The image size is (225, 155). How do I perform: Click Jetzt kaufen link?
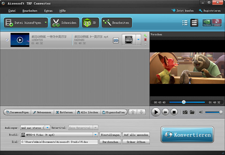pos(183,11)
